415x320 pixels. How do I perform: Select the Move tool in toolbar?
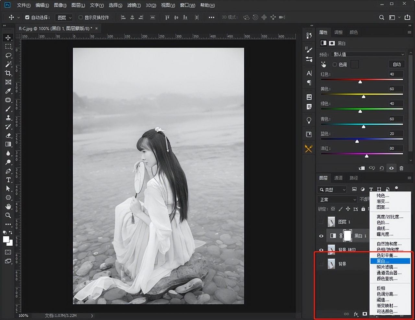coord(8,38)
